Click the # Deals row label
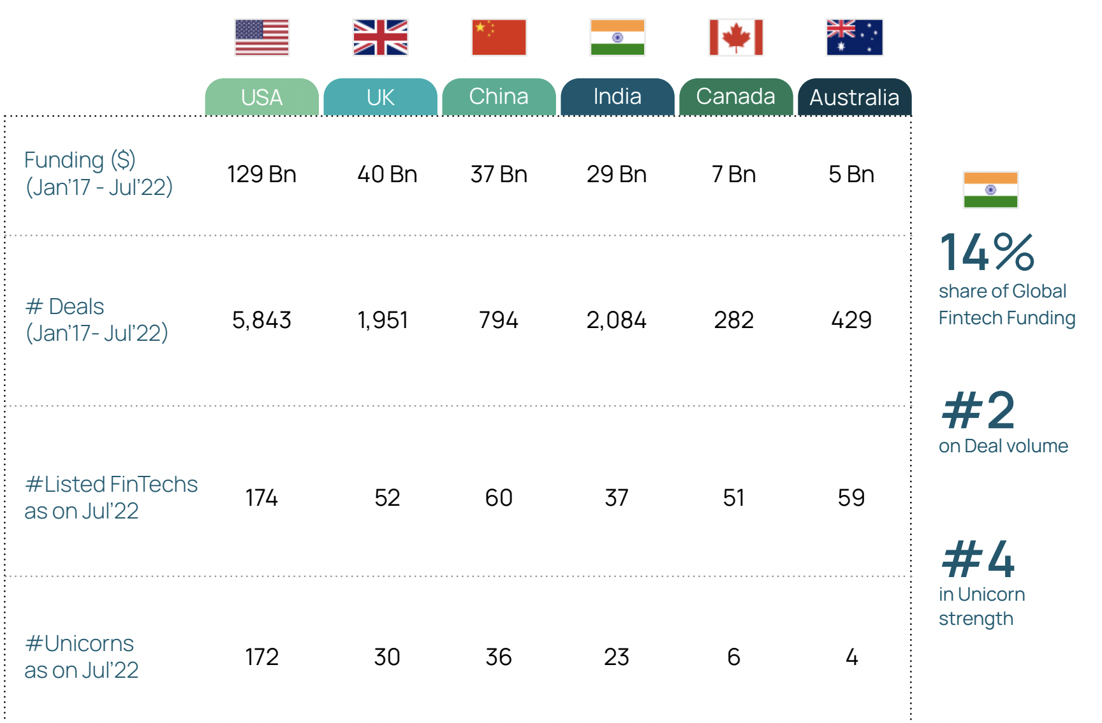 [x=96, y=319]
